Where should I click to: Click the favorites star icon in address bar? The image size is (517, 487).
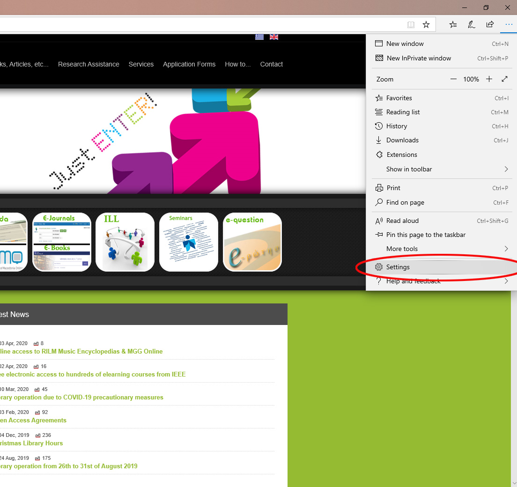pos(426,25)
